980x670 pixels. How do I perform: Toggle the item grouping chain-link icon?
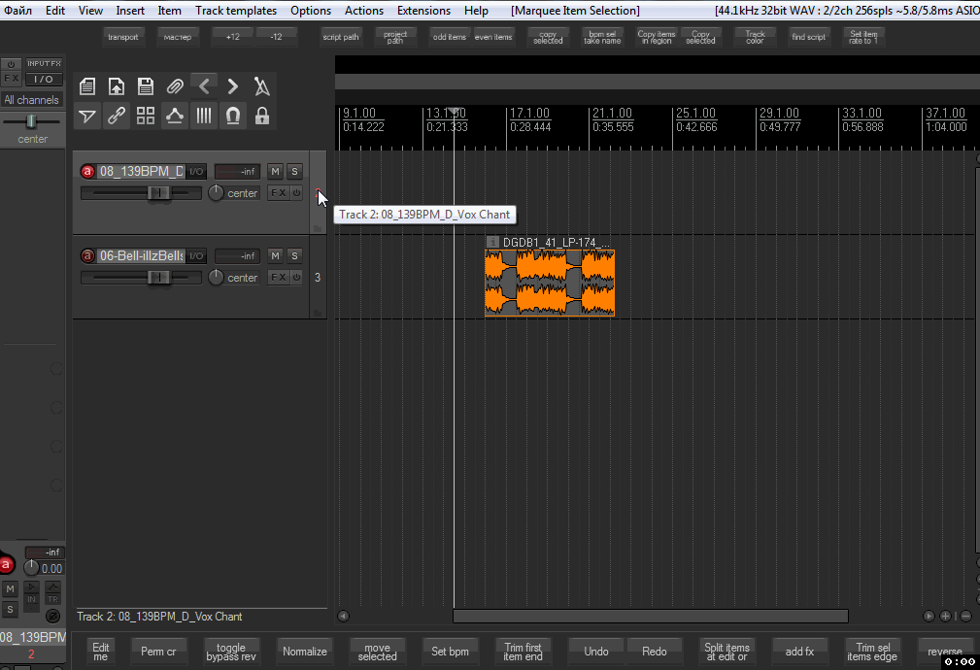[117, 116]
